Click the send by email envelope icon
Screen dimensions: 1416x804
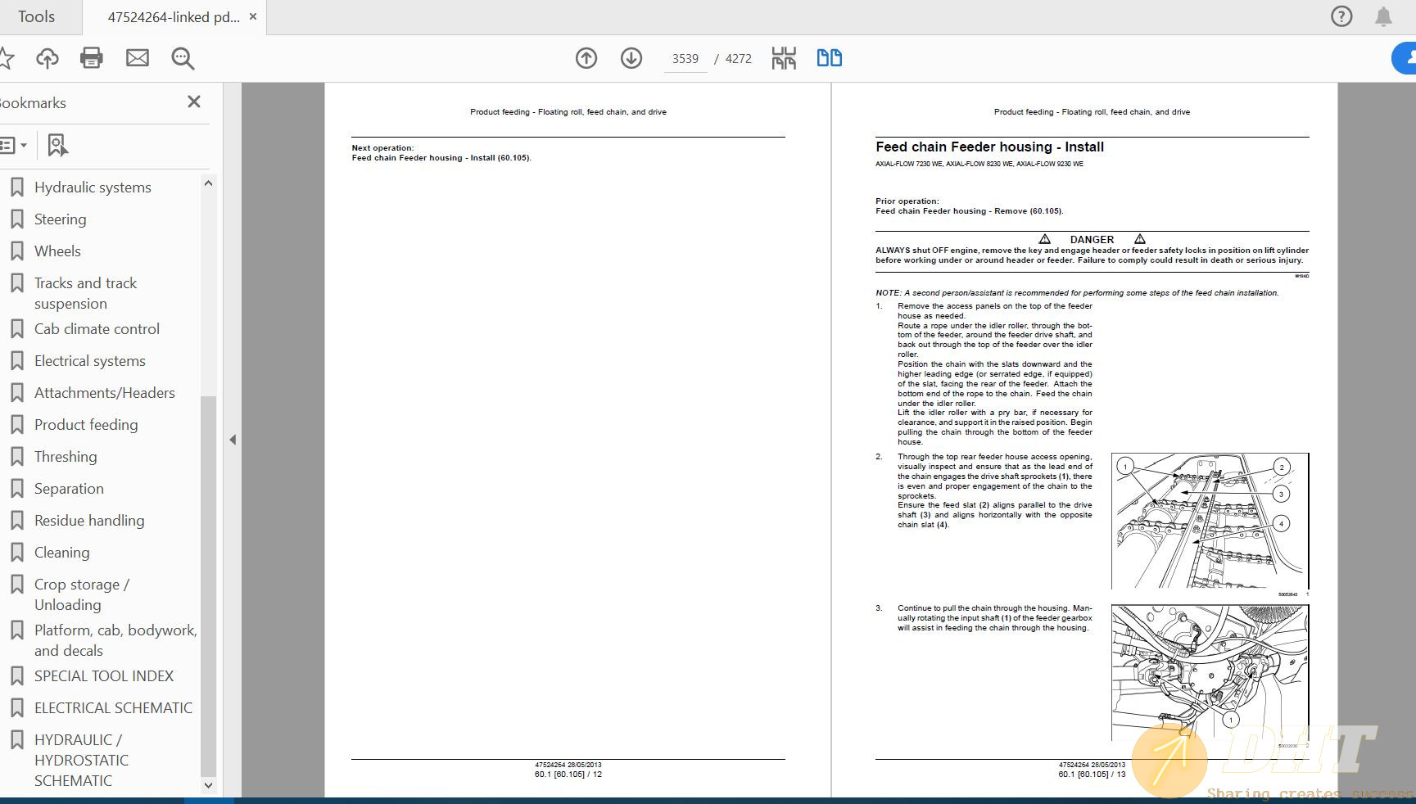pos(138,58)
